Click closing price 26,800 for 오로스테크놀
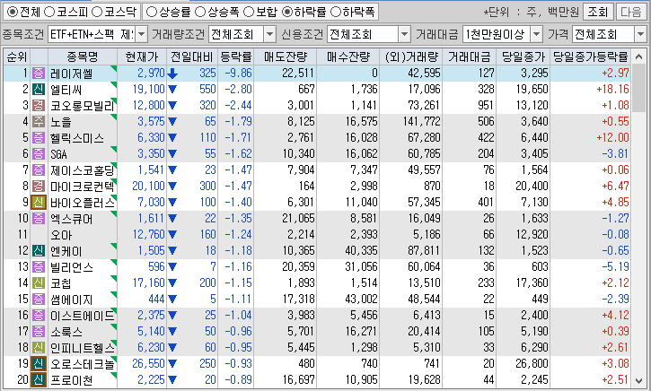This screenshot has height=391, width=651. coord(532,364)
